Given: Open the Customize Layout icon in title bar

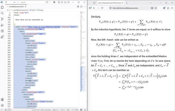Looking at the screenshot, I should point(59,2).
